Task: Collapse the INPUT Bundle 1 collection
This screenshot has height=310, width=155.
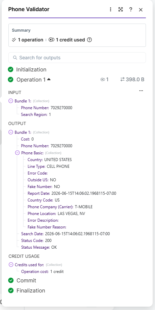Action: tap(11, 101)
